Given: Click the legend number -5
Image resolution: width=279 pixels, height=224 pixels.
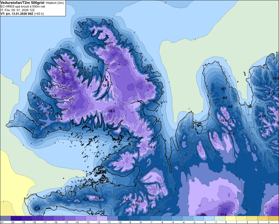Looking at the screenshot, I should (173, 222).
